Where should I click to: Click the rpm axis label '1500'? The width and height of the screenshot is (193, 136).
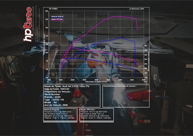(61, 80)
